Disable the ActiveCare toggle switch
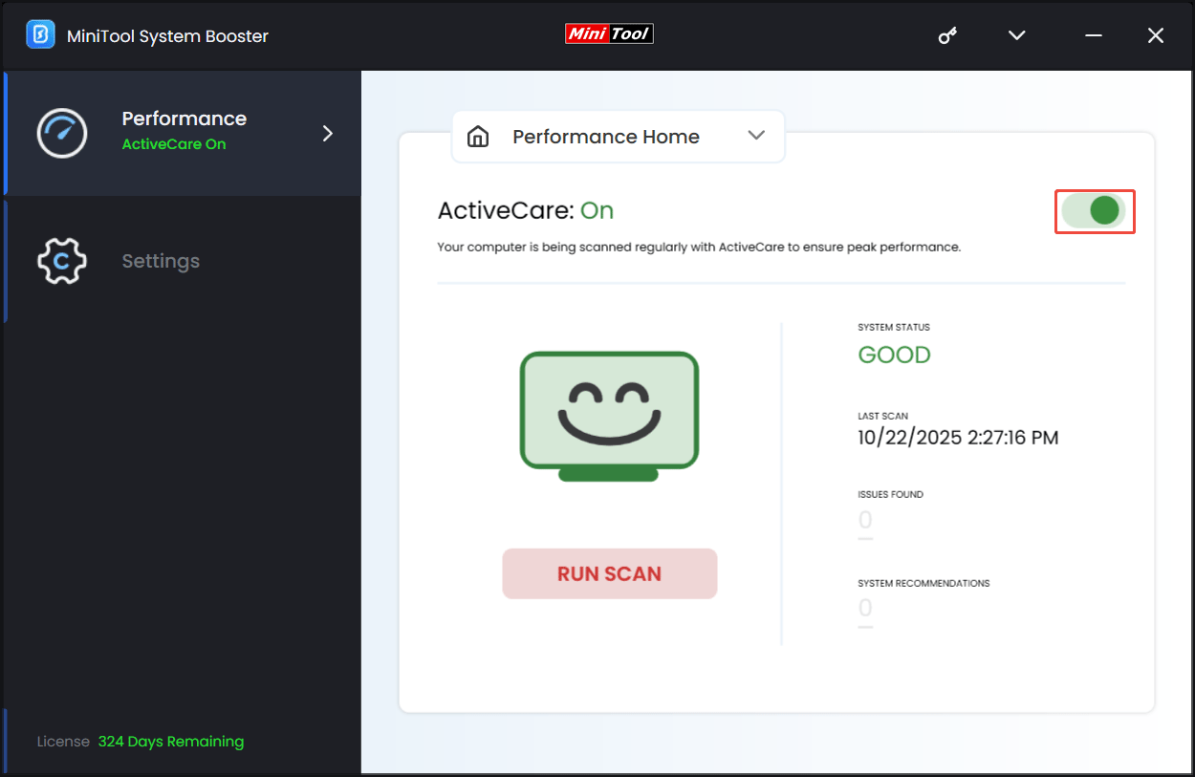Image resolution: width=1195 pixels, height=777 pixels. pyautogui.click(x=1095, y=211)
